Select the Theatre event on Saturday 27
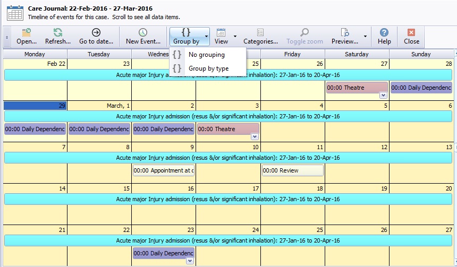Image resolution: width=457 pixels, height=267 pixels. [357, 87]
